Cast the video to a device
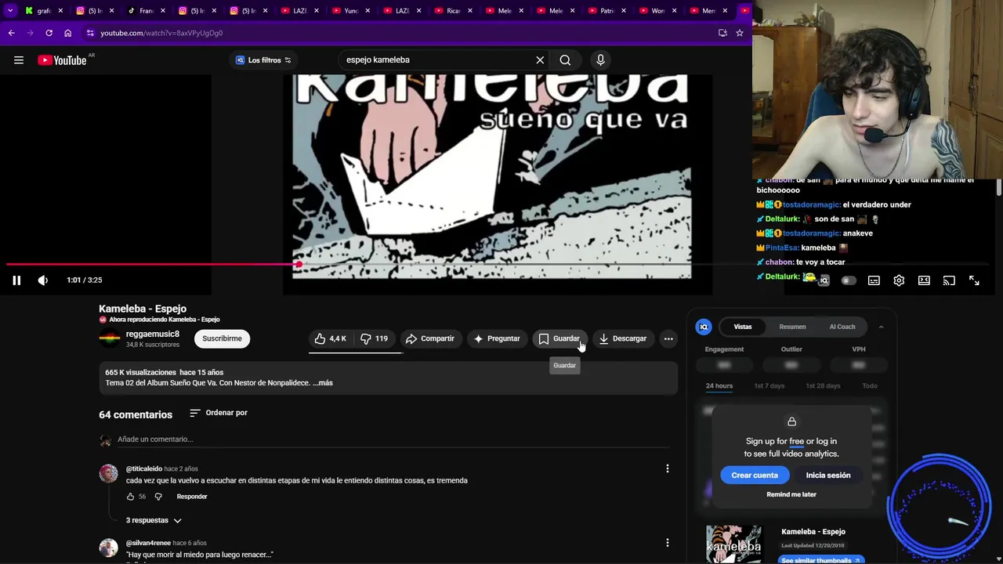 click(949, 280)
